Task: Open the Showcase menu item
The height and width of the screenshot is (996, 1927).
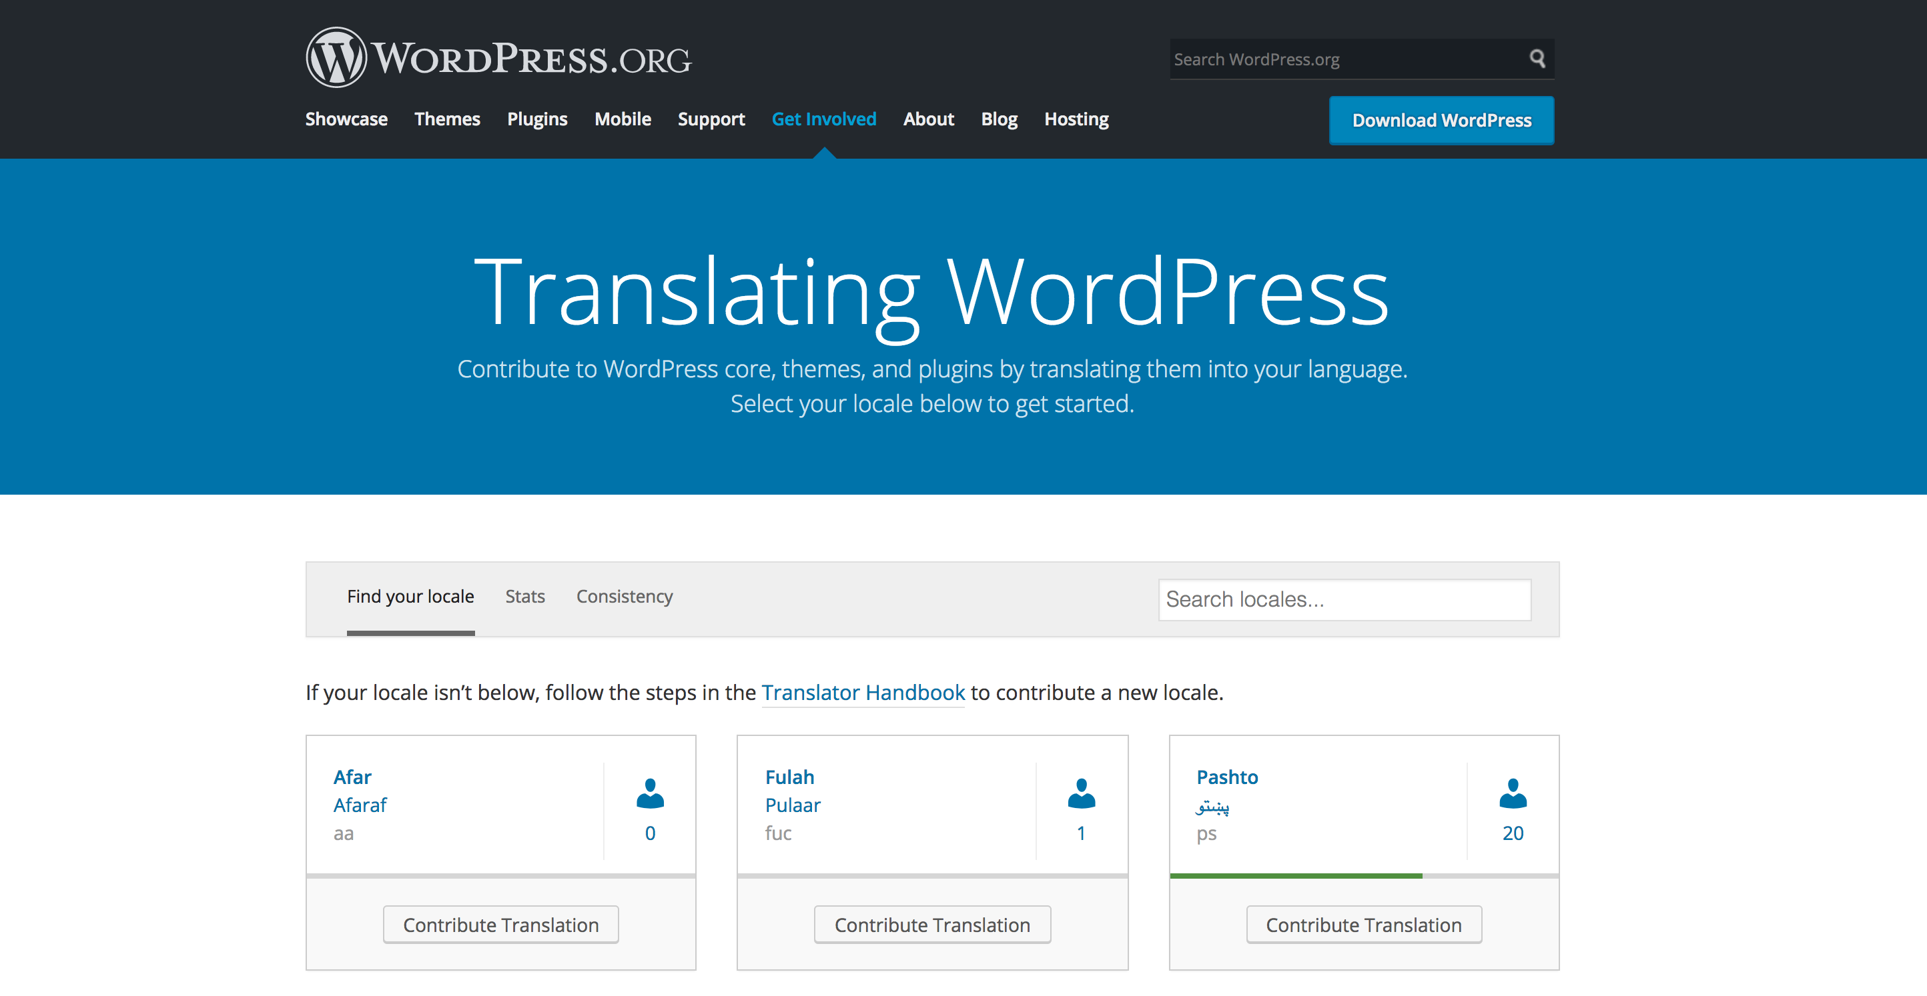Action: [346, 119]
